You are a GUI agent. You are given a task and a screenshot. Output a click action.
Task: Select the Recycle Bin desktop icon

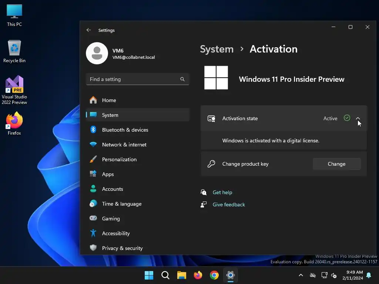[14, 51]
